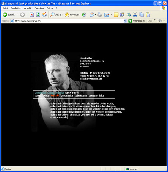Open the Favoriten star button
Viewport: 168px width, 172px height.
point(72,14)
